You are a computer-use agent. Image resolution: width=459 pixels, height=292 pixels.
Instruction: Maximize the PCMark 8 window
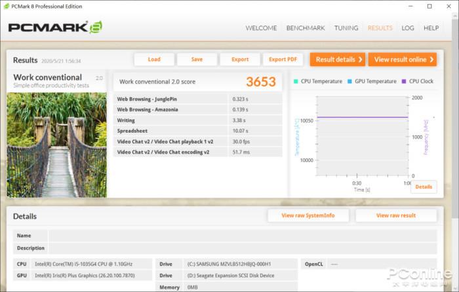tap(429, 6)
